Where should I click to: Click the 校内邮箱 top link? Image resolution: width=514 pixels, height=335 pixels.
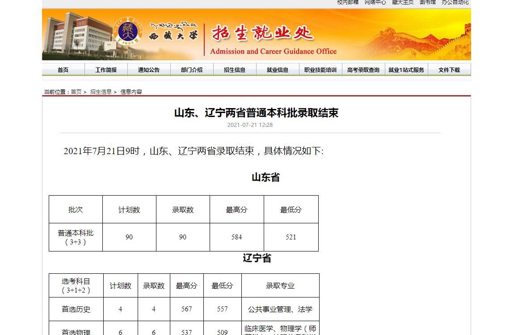tap(348, 2)
